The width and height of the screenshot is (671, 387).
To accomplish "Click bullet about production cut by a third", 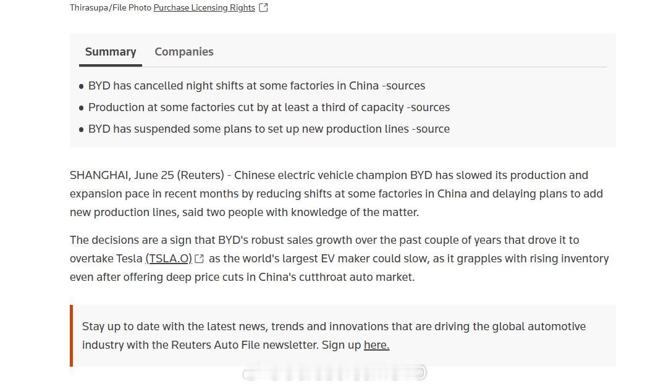I will [269, 107].
